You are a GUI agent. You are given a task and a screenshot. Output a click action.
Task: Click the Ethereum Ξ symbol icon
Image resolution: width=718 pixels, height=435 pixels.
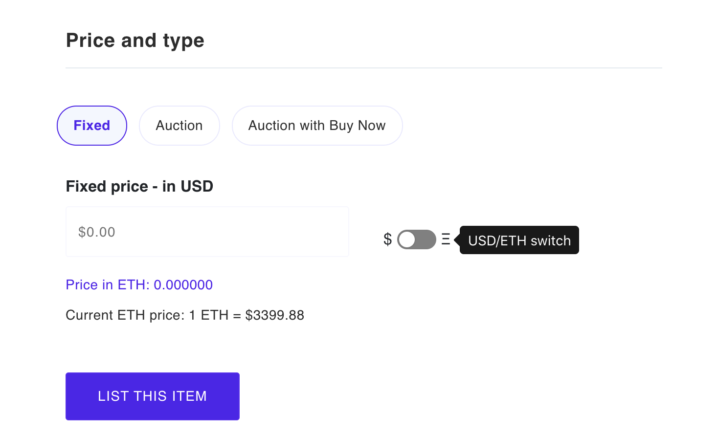tap(446, 239)
